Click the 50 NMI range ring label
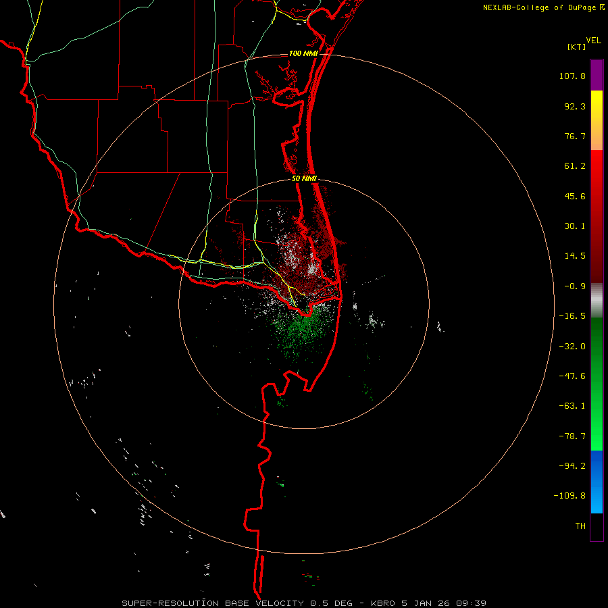 click(x=305, y=179)
